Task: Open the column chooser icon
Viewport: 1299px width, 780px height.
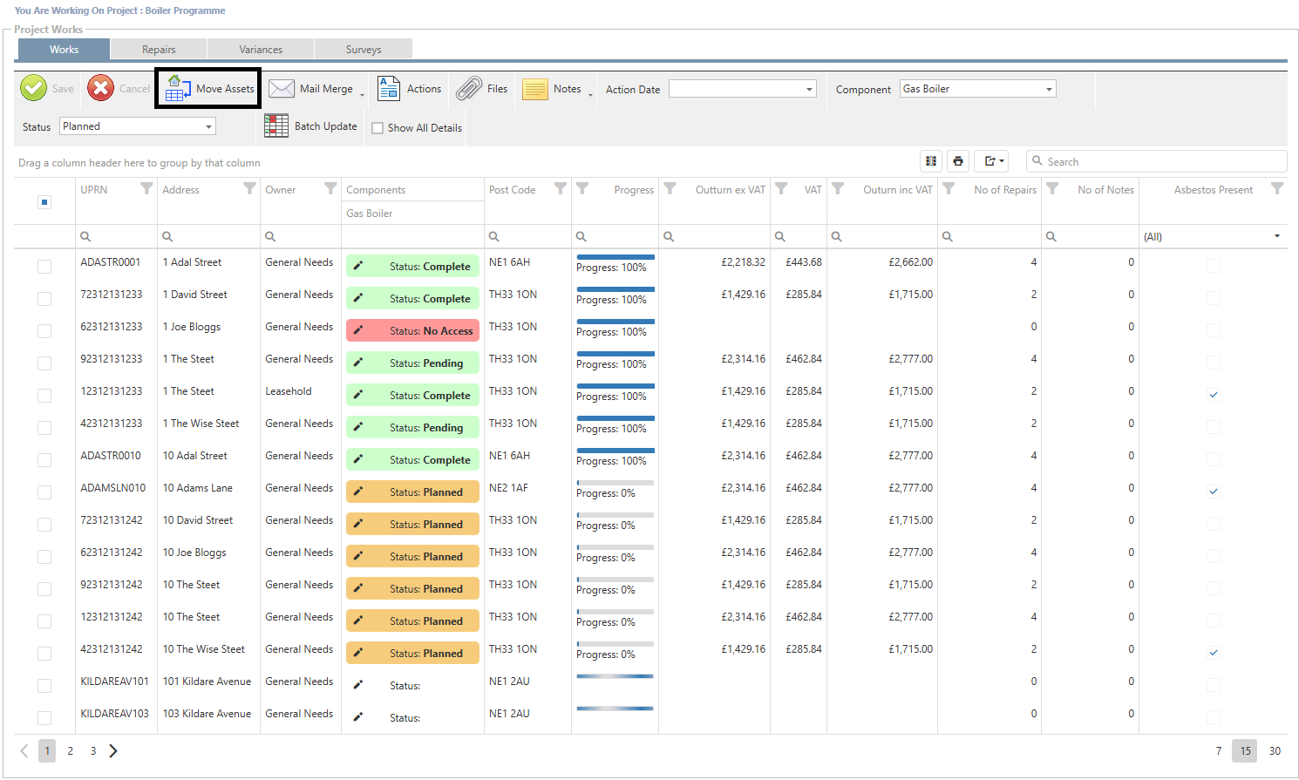Action: tap(931, 161)
